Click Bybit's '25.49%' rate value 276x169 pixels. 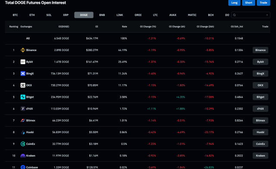(x=122, y=62)
